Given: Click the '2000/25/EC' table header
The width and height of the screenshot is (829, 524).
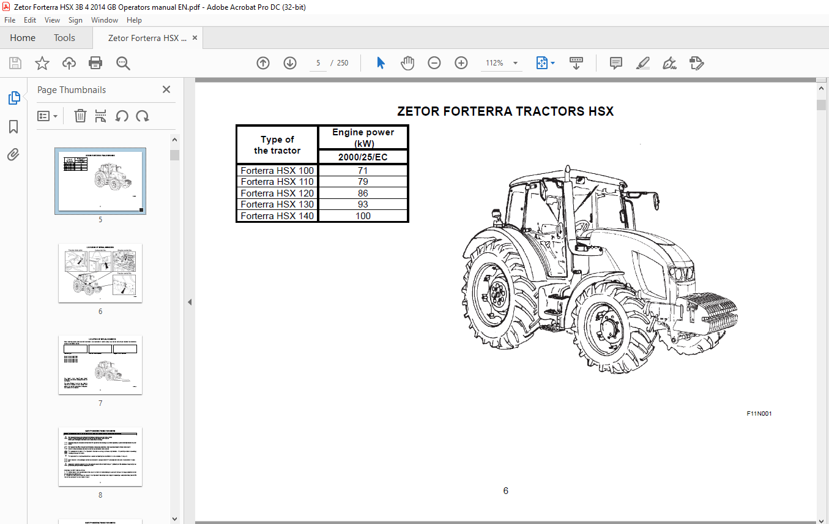Looking at the screenshot, I should [363, 157].
